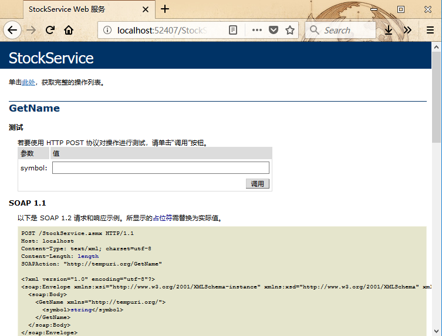Viewport: 442px width, 336px height.
Task: Show site information icon in address bar
Action: [106, 30]
